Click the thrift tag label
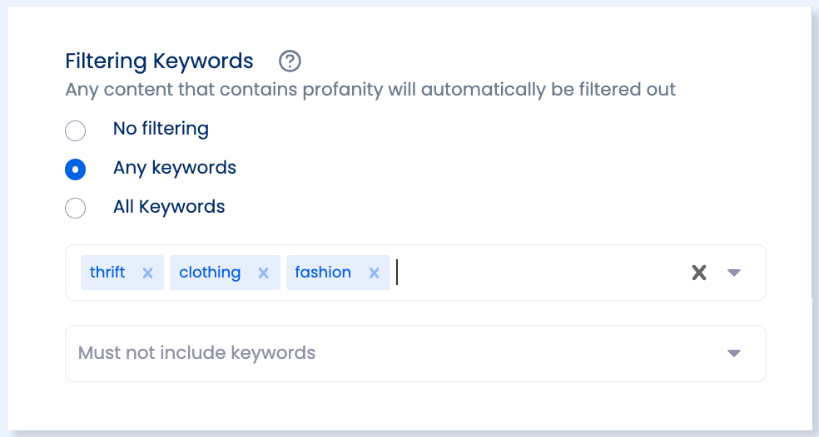The width and height of the screenshot is (819, 437). click(x=107, y=273)
